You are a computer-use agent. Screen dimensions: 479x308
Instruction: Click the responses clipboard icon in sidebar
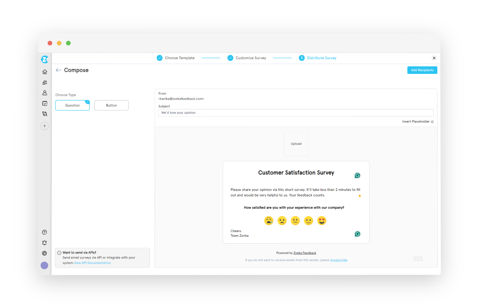(44, 103)
